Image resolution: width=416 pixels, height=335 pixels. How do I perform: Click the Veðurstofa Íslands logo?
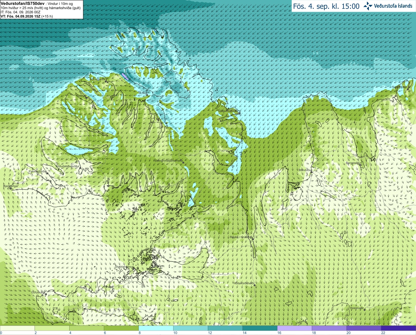(x=388, y=6)
